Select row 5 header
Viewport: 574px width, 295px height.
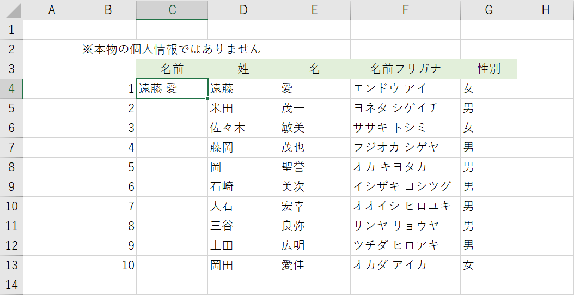pos(11,108)
